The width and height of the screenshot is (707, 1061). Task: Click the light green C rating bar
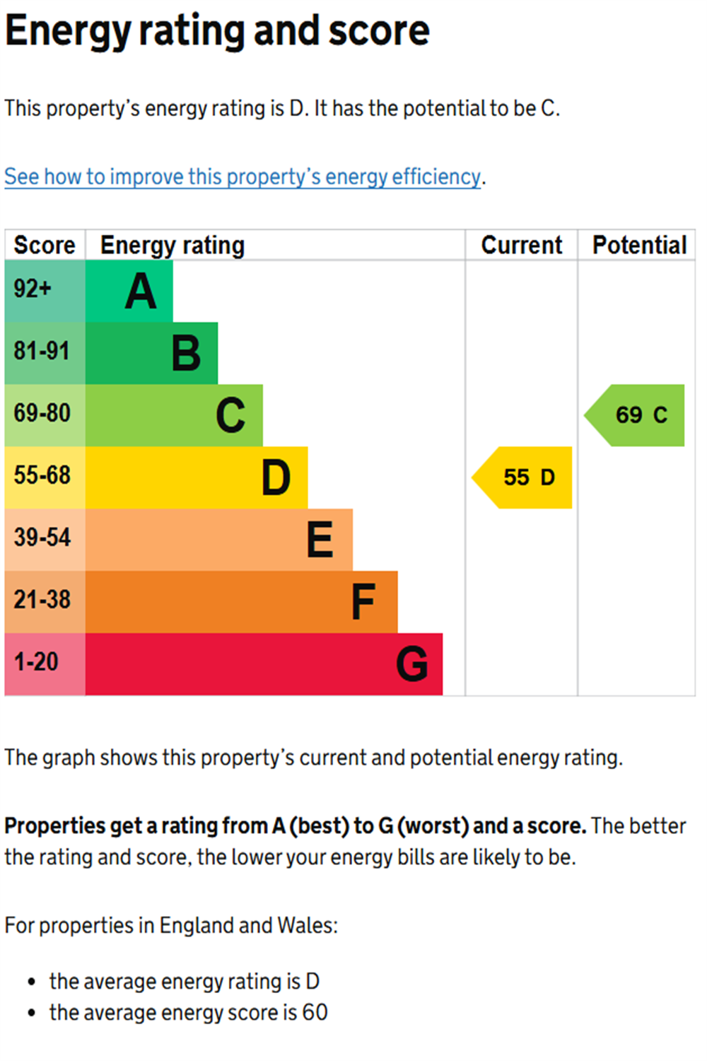click(174, 415)
